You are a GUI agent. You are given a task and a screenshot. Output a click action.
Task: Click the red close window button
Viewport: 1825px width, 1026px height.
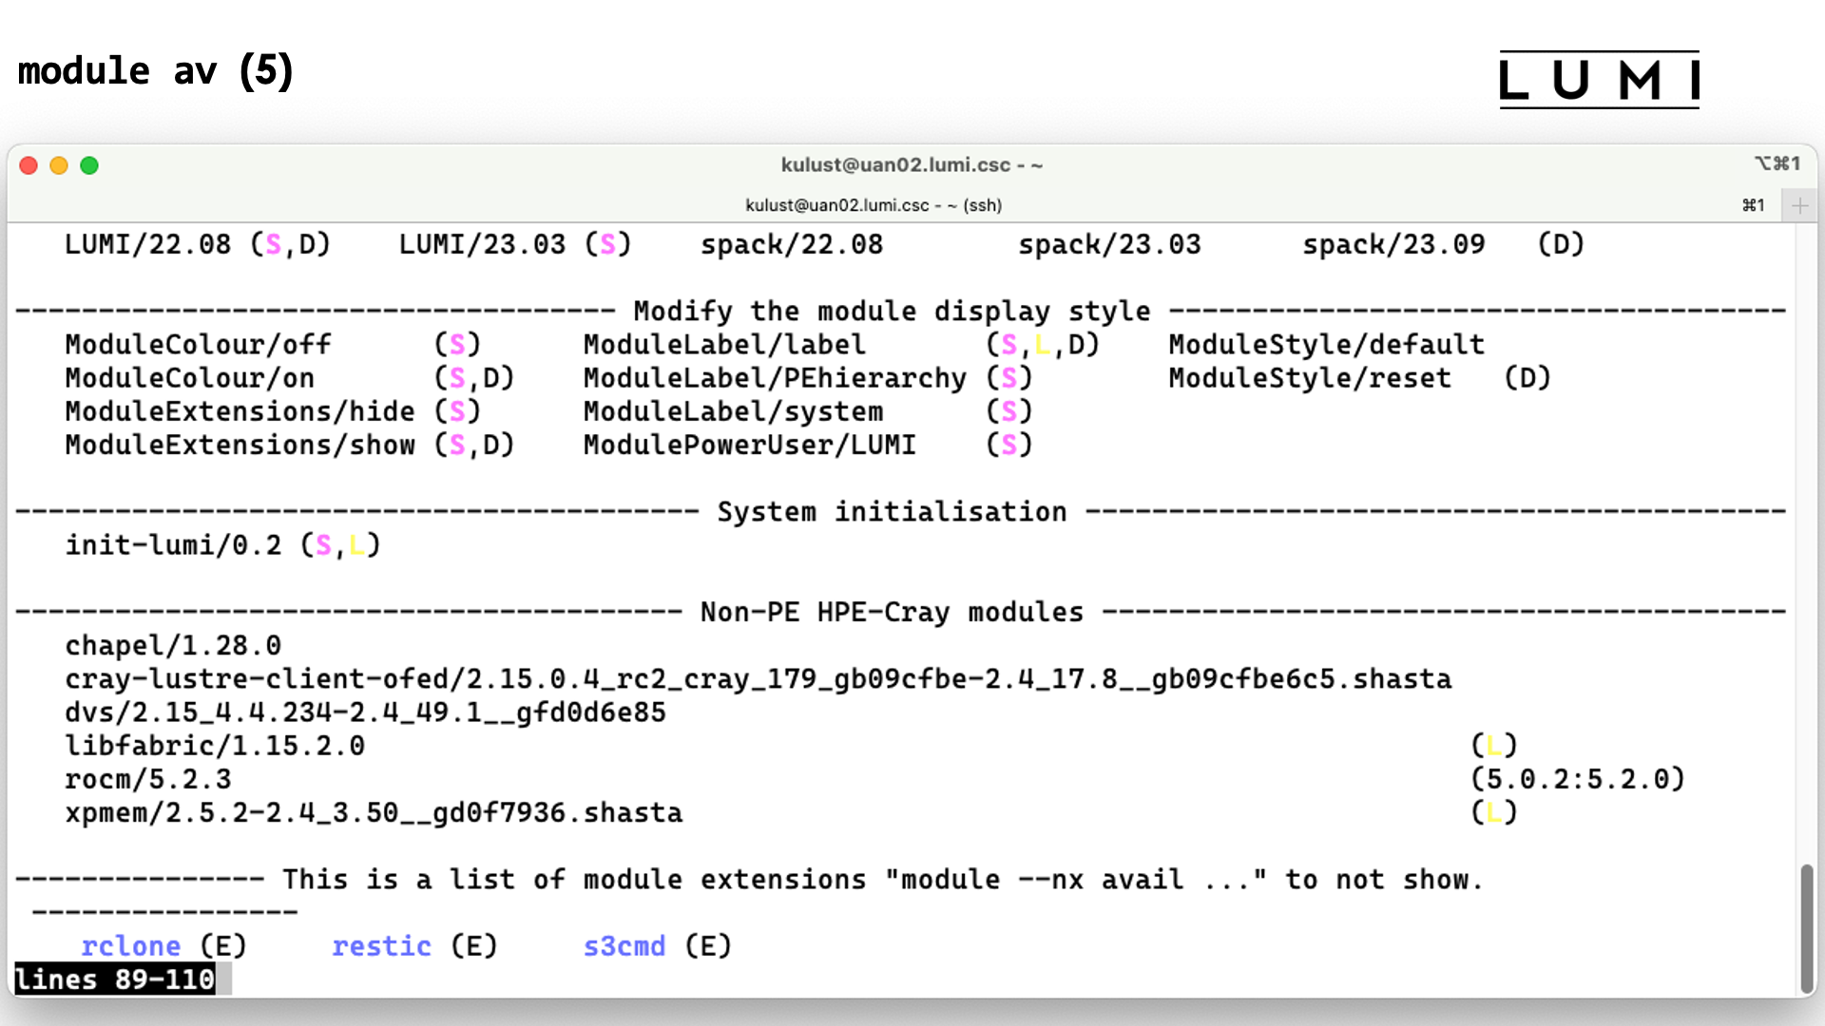click(29, 165)
